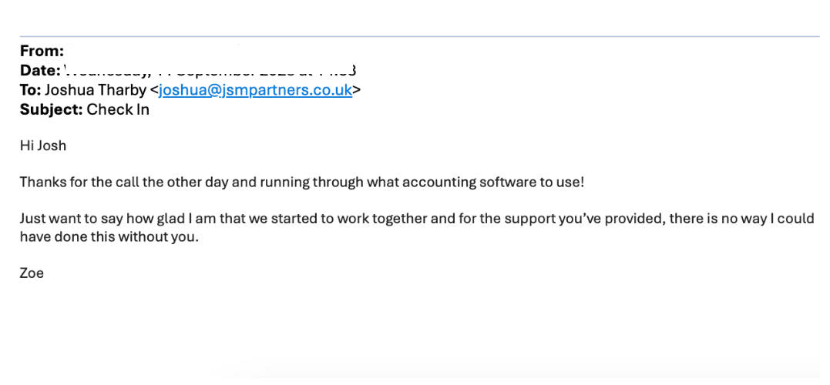Click the closing angle bracket after the email address
This screenshot has width=830, height=385.
357,90
